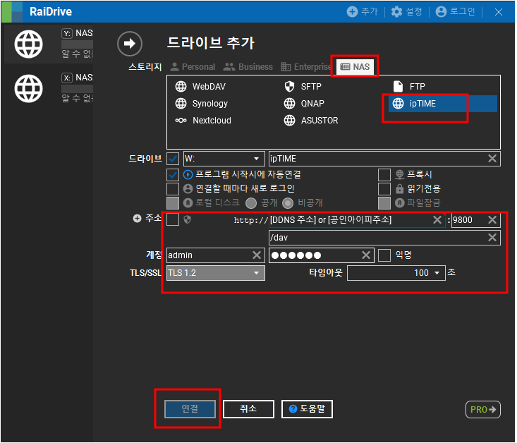
Task: Enable the 익명 anonymous checkbox
Action: 384,255
